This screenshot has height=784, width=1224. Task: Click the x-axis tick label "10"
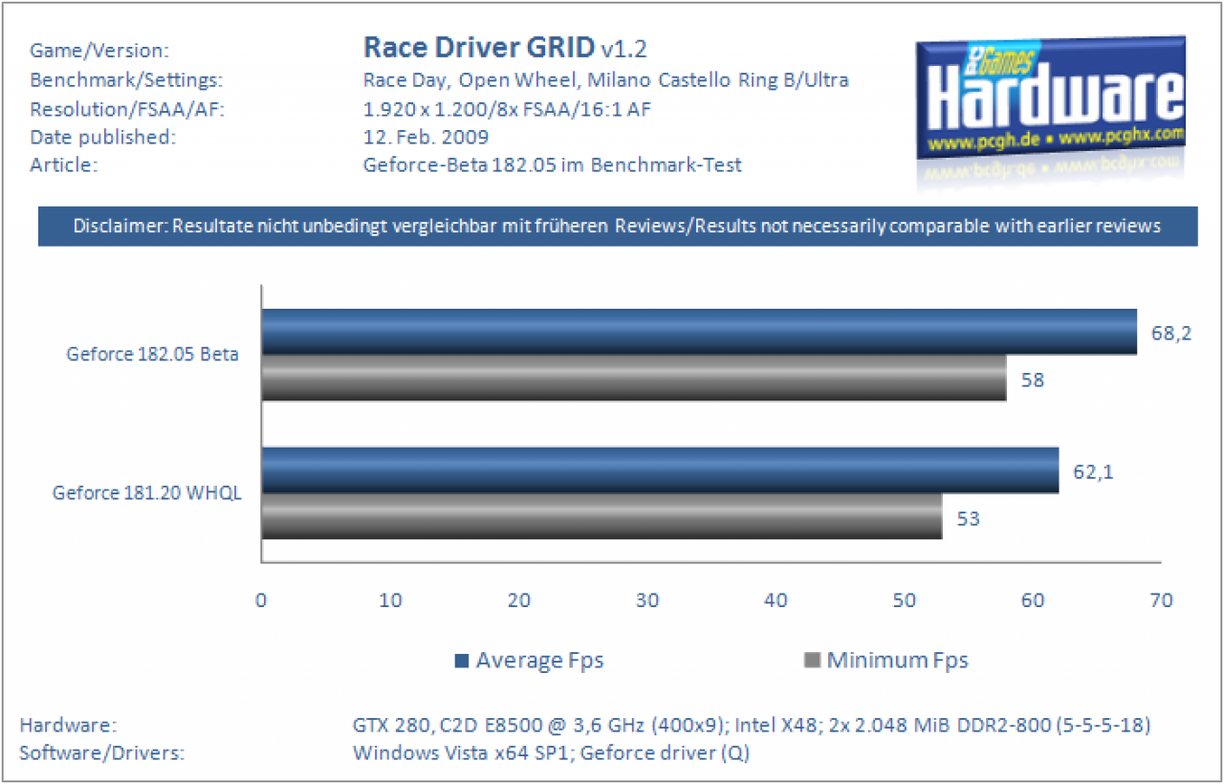pyautogui.click(x=389, y=600)
